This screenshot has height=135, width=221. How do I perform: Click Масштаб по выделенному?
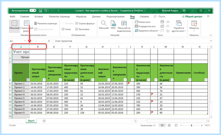(124, 26)
